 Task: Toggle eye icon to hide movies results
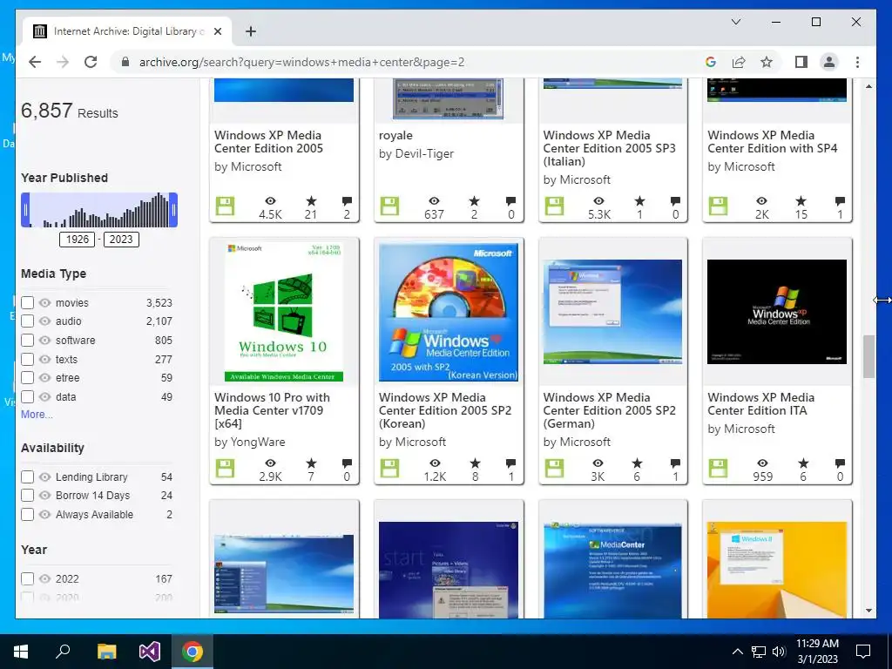(45, 302)
